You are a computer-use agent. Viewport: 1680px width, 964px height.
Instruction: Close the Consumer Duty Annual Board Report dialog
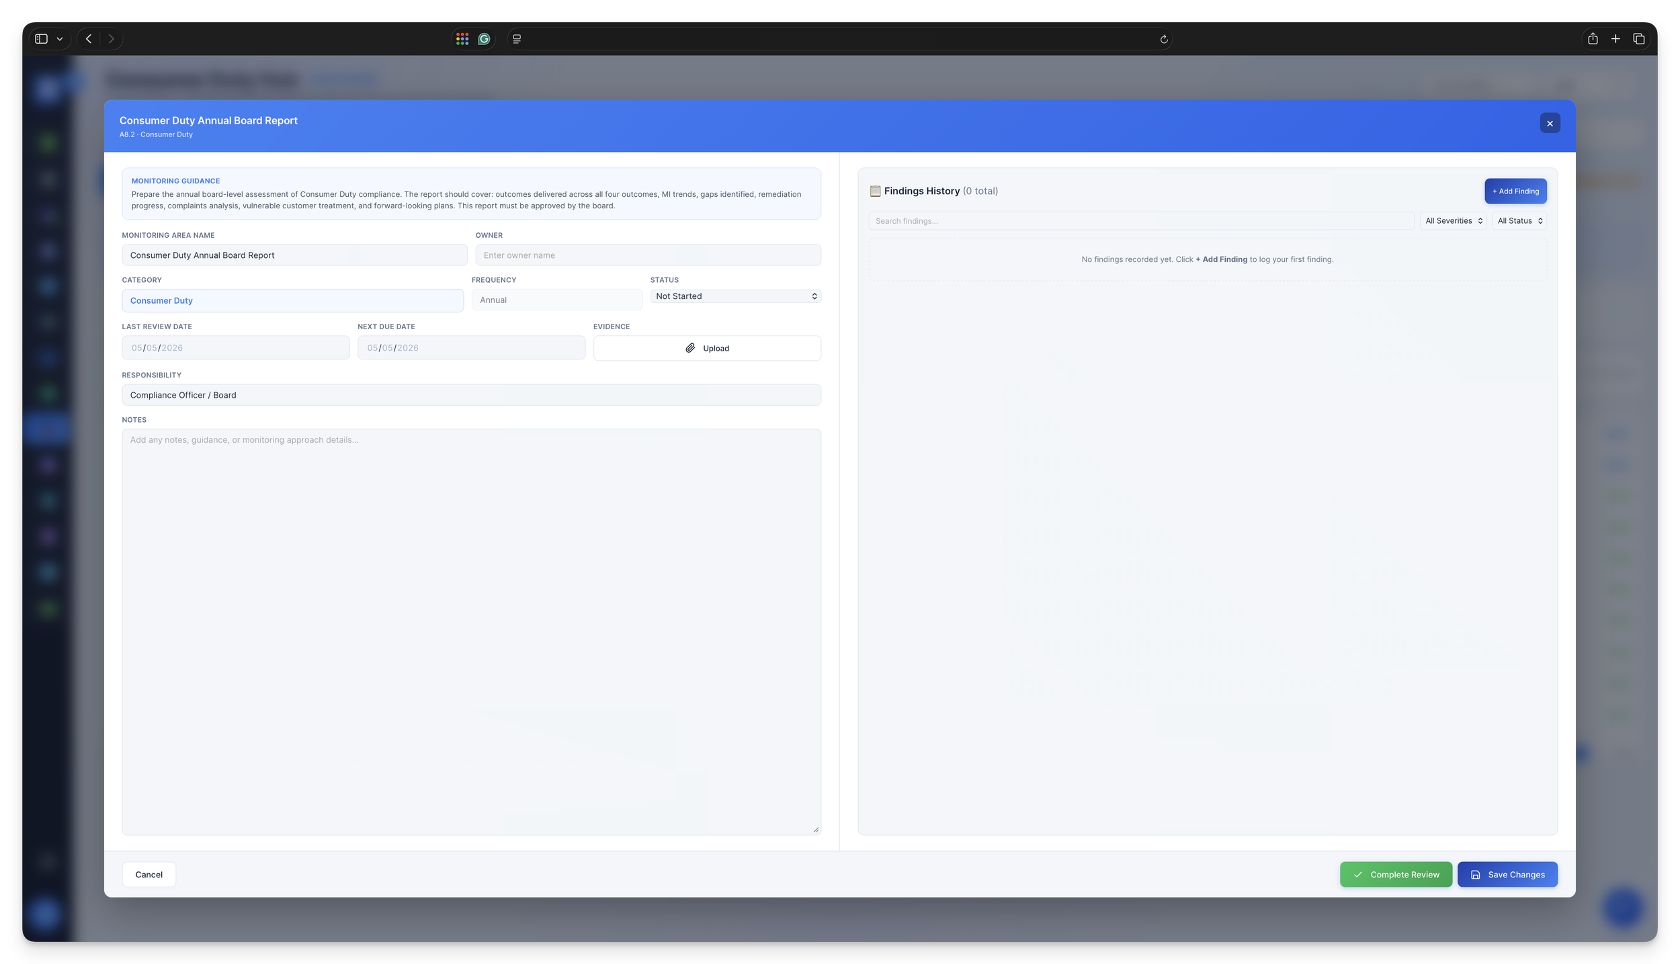coord(1550,124)
